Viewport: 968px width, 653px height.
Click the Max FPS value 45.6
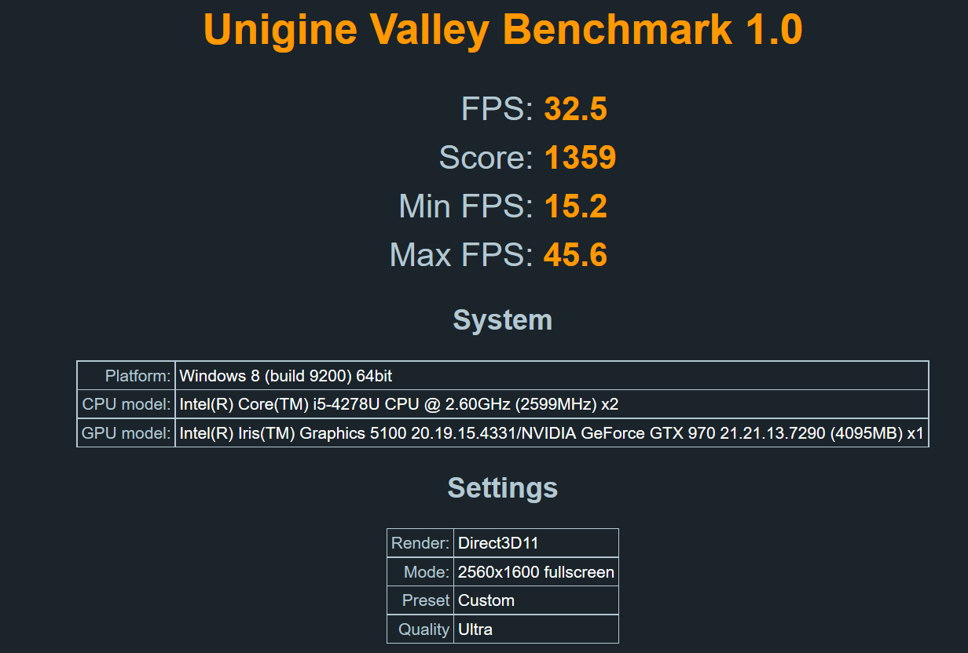[576, 255]
